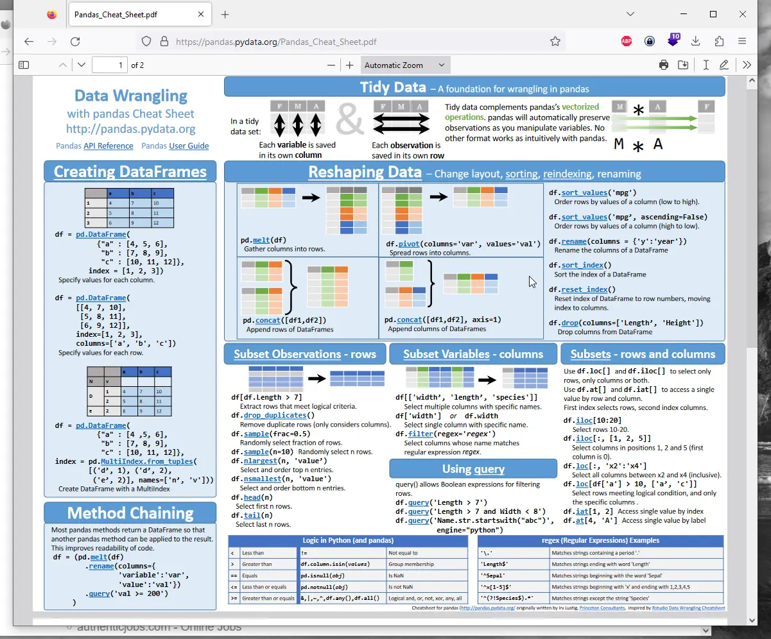The width and height of the screenshot is (771, 639).
Task: Select the text annotation tool
Action: 706,65
